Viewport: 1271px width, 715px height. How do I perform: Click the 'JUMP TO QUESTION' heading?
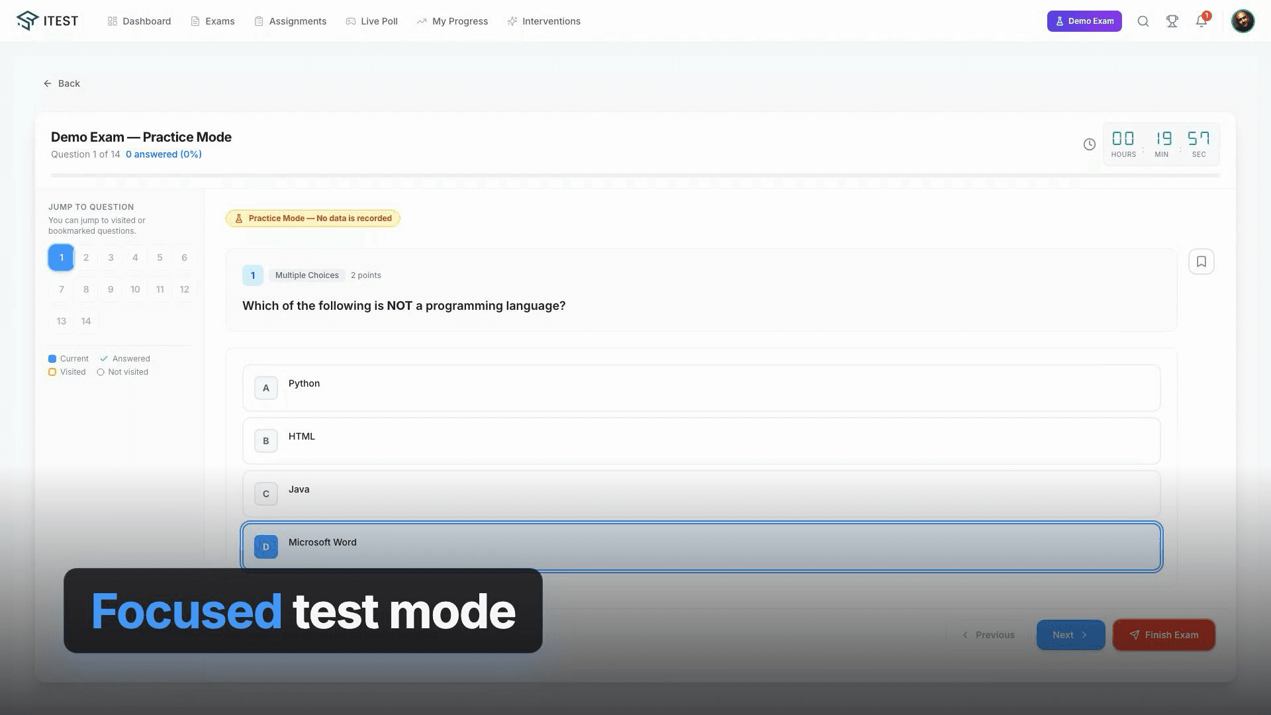point(91,207)
